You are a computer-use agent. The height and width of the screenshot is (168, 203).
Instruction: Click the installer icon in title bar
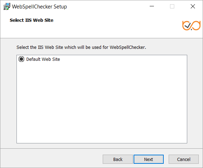click(x=7, y=6)
